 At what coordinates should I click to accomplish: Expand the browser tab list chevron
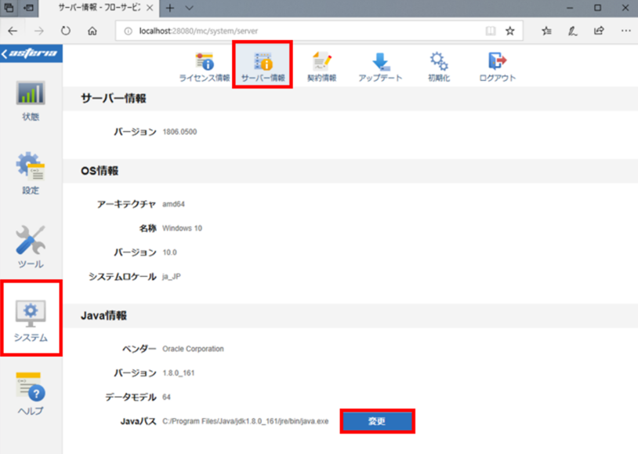pos(189,8)
